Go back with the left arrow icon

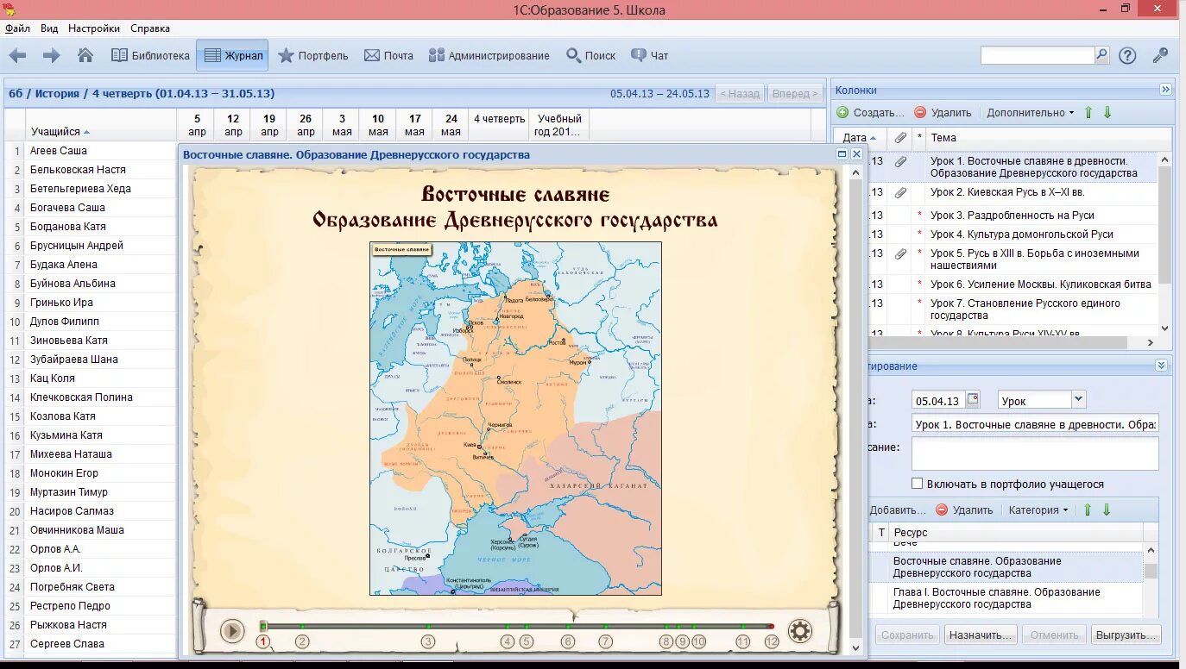tap(17, 55)
